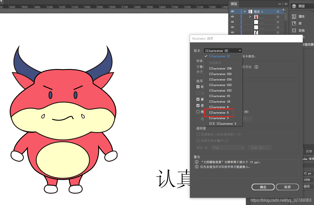Viewport: 314px width, 205px height.
Task: Enable the unchecked checkbox beginning with 将
Action: pos(198,112)
